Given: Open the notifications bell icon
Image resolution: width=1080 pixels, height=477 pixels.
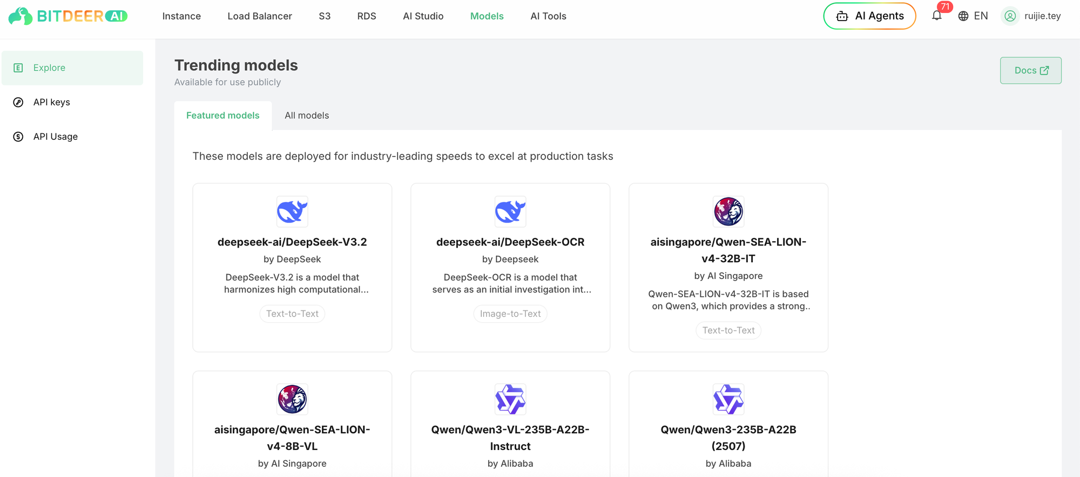Looking at the screenshot, I should click(x=937, y=16).
